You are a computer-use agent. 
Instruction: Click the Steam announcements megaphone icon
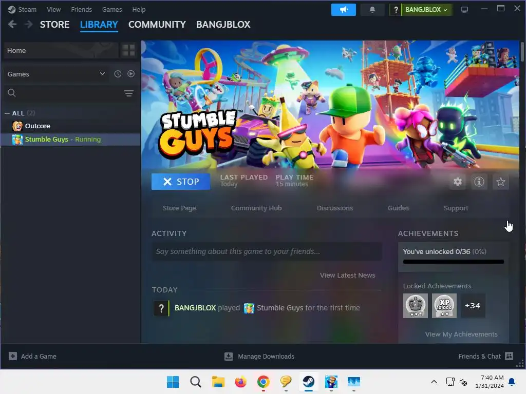pos(343,10)
